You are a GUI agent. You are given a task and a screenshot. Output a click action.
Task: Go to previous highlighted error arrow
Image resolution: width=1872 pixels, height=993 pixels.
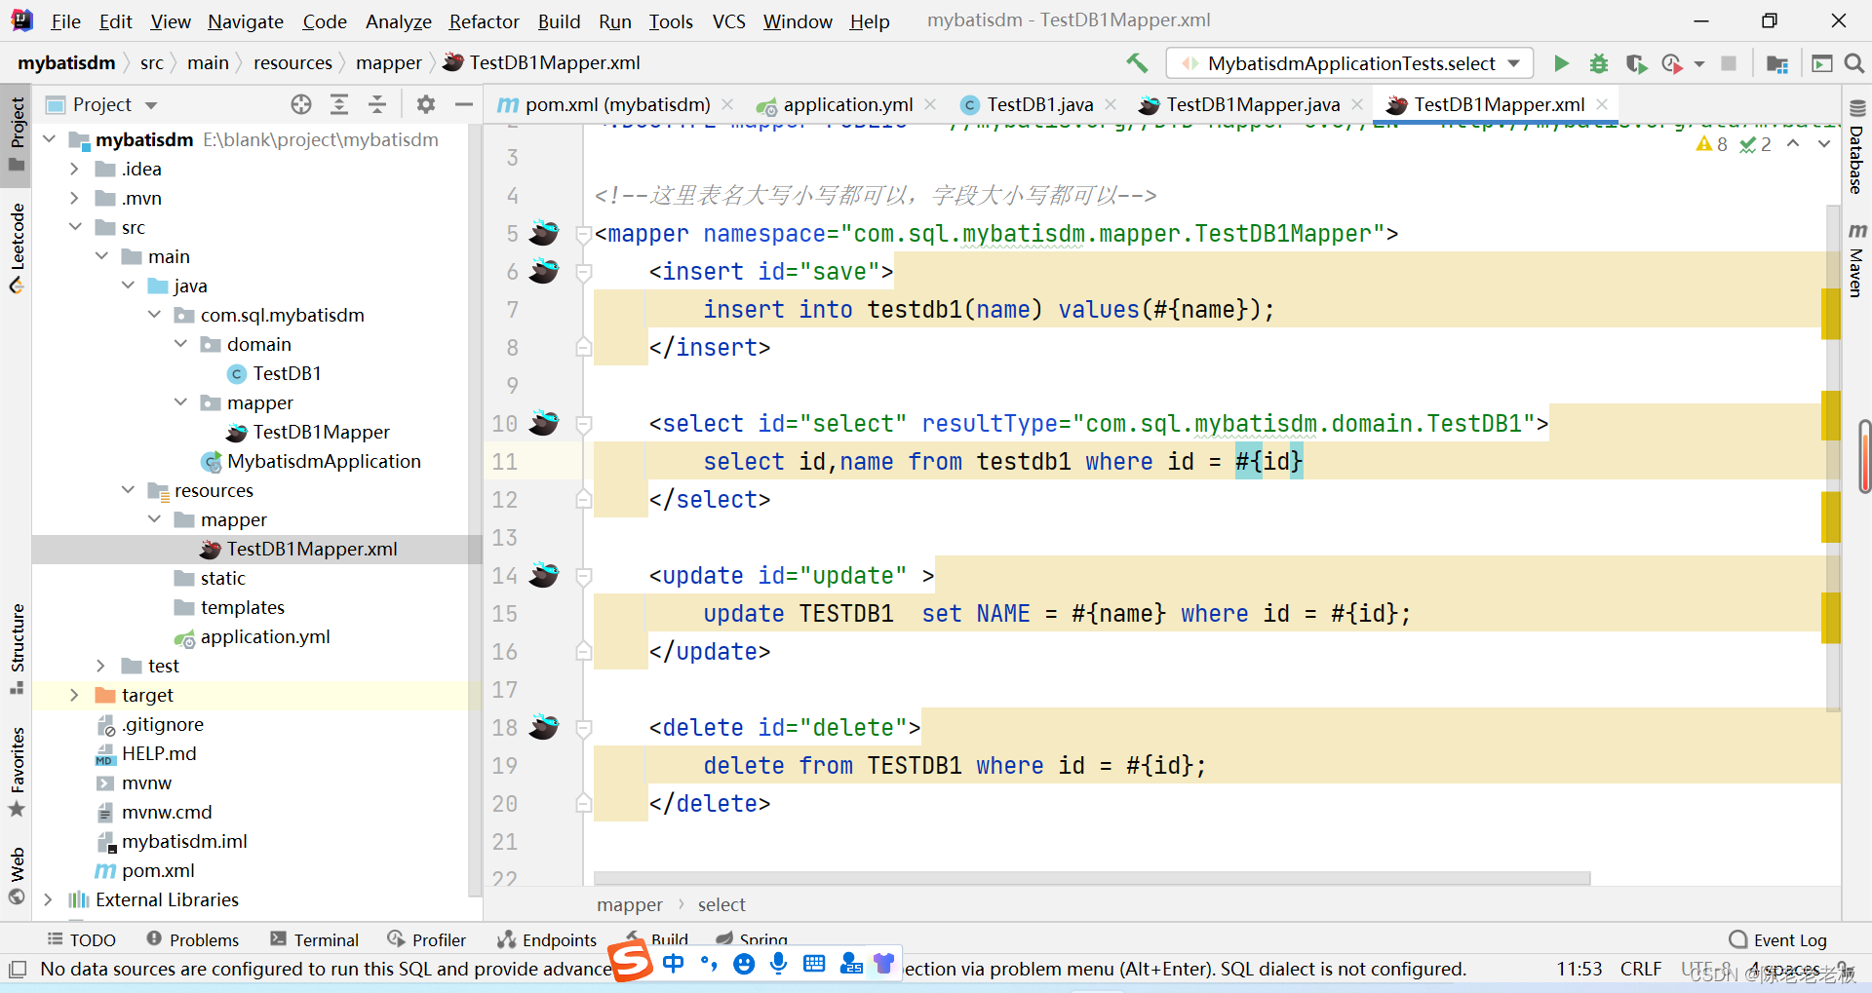point(1793,144)
